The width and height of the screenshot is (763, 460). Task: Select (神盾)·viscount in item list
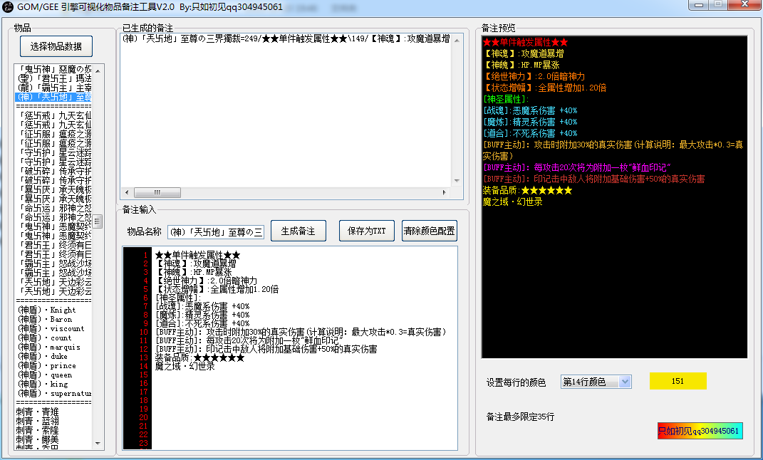point(51,328)
